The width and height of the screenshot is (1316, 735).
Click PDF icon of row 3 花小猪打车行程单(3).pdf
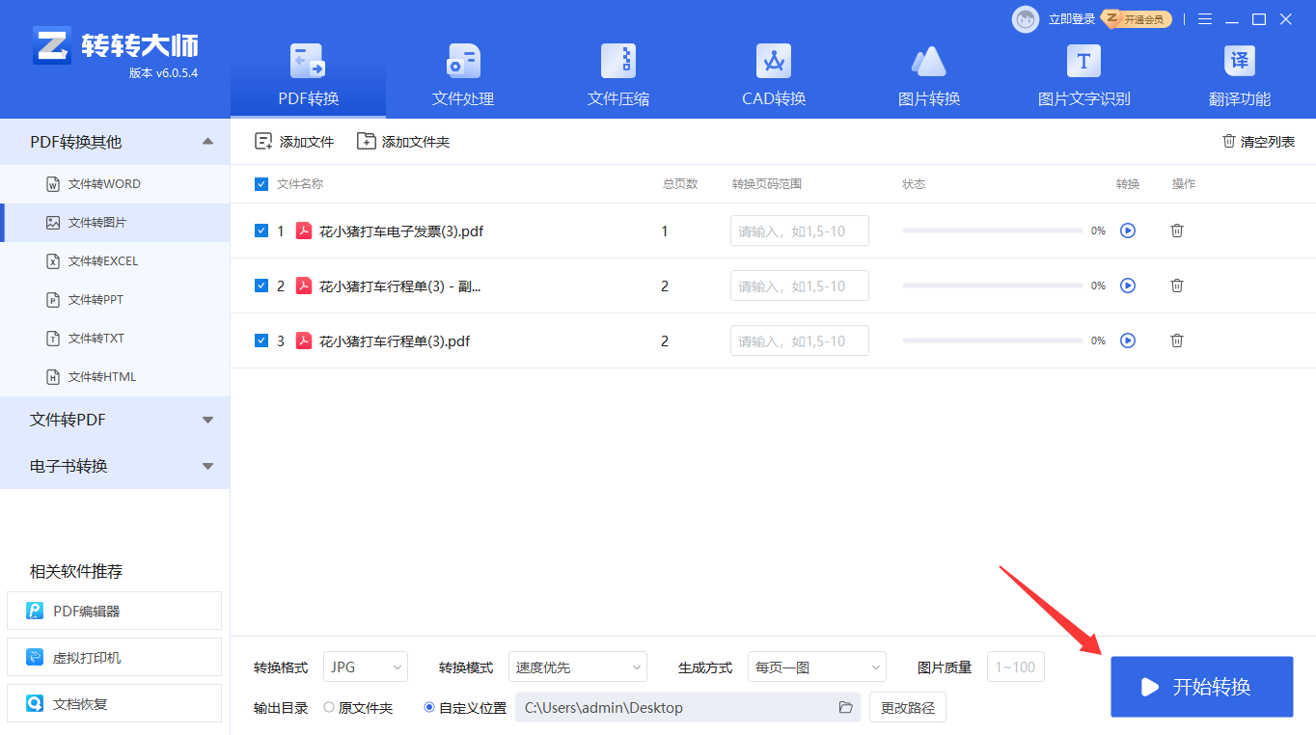304,340
